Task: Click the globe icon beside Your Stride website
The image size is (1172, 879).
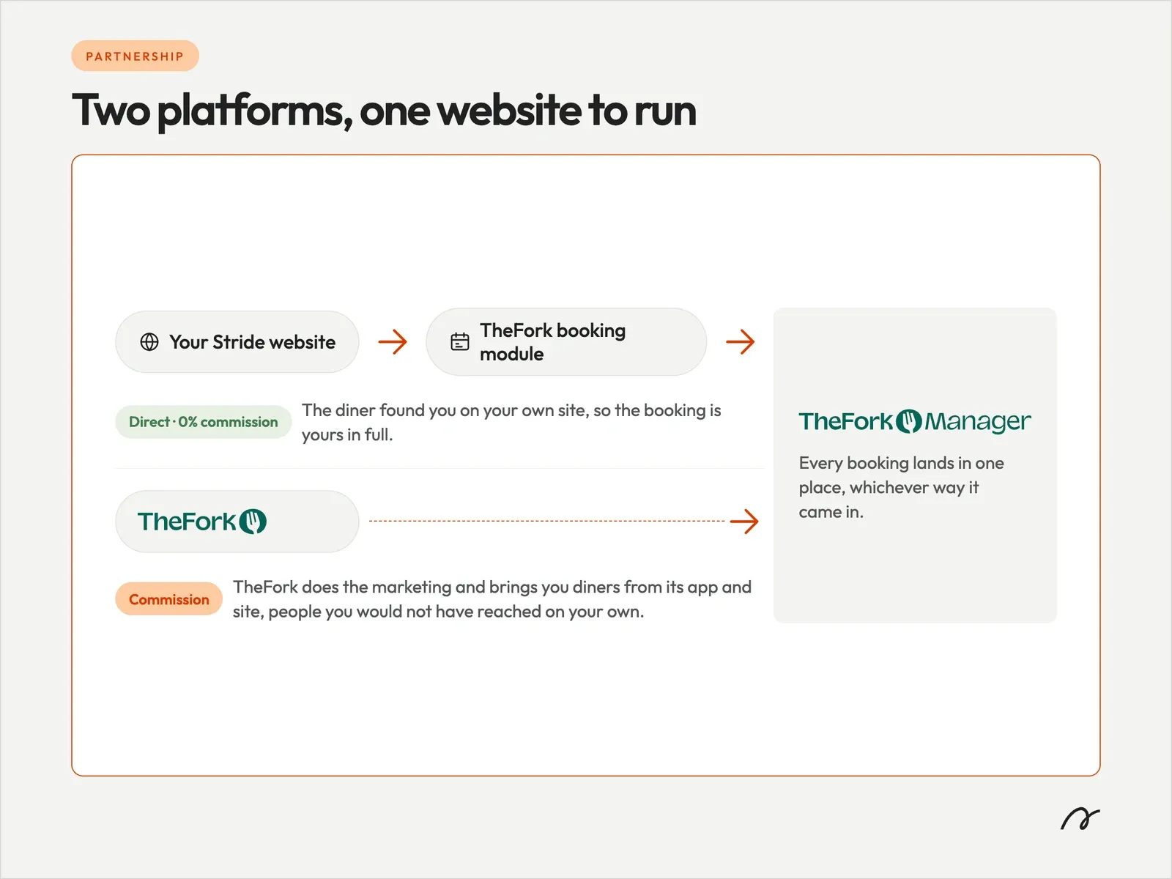Action: 149,342
